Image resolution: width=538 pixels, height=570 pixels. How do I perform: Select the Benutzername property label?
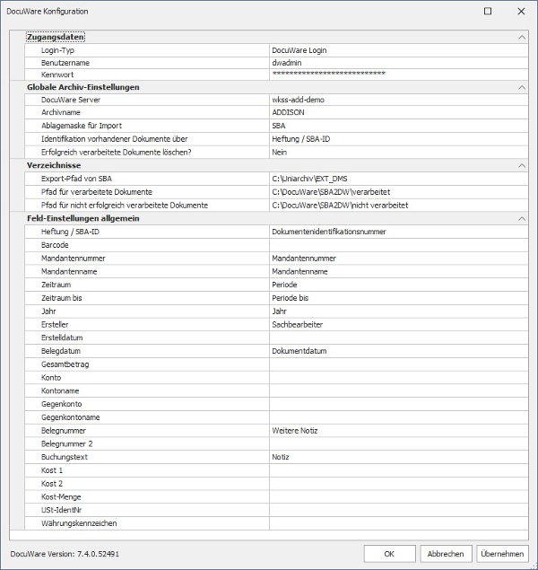tap(65, 63)
